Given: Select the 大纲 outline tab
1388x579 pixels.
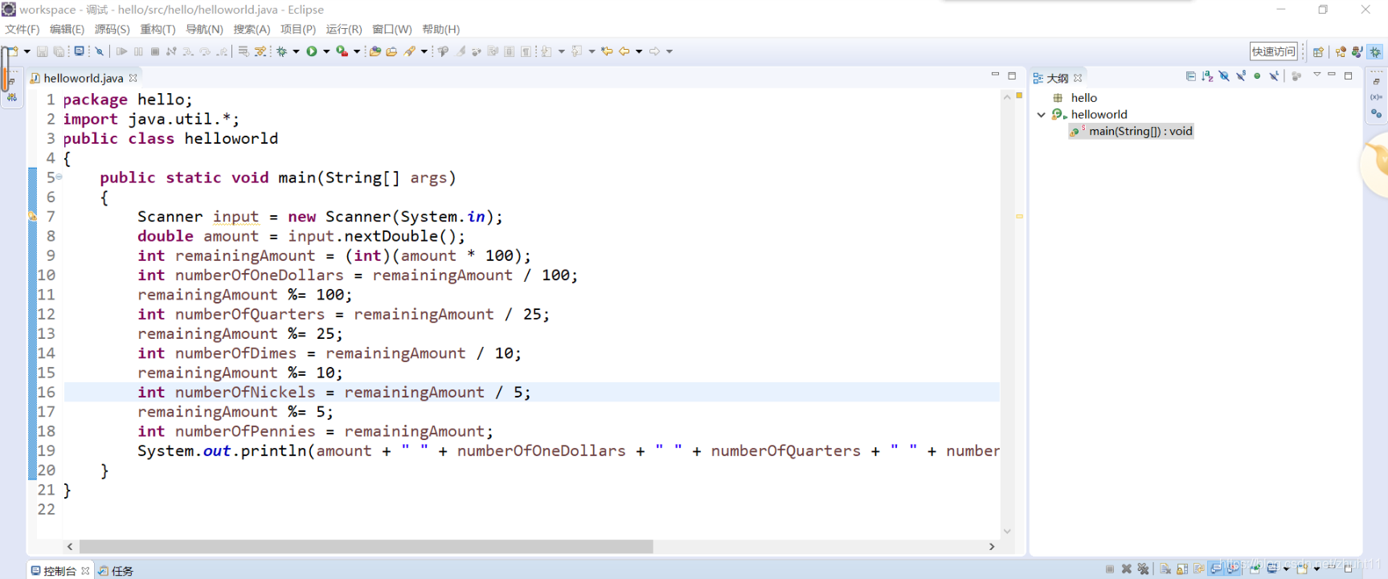Looking at the screenshot, I should [1057, 78].
